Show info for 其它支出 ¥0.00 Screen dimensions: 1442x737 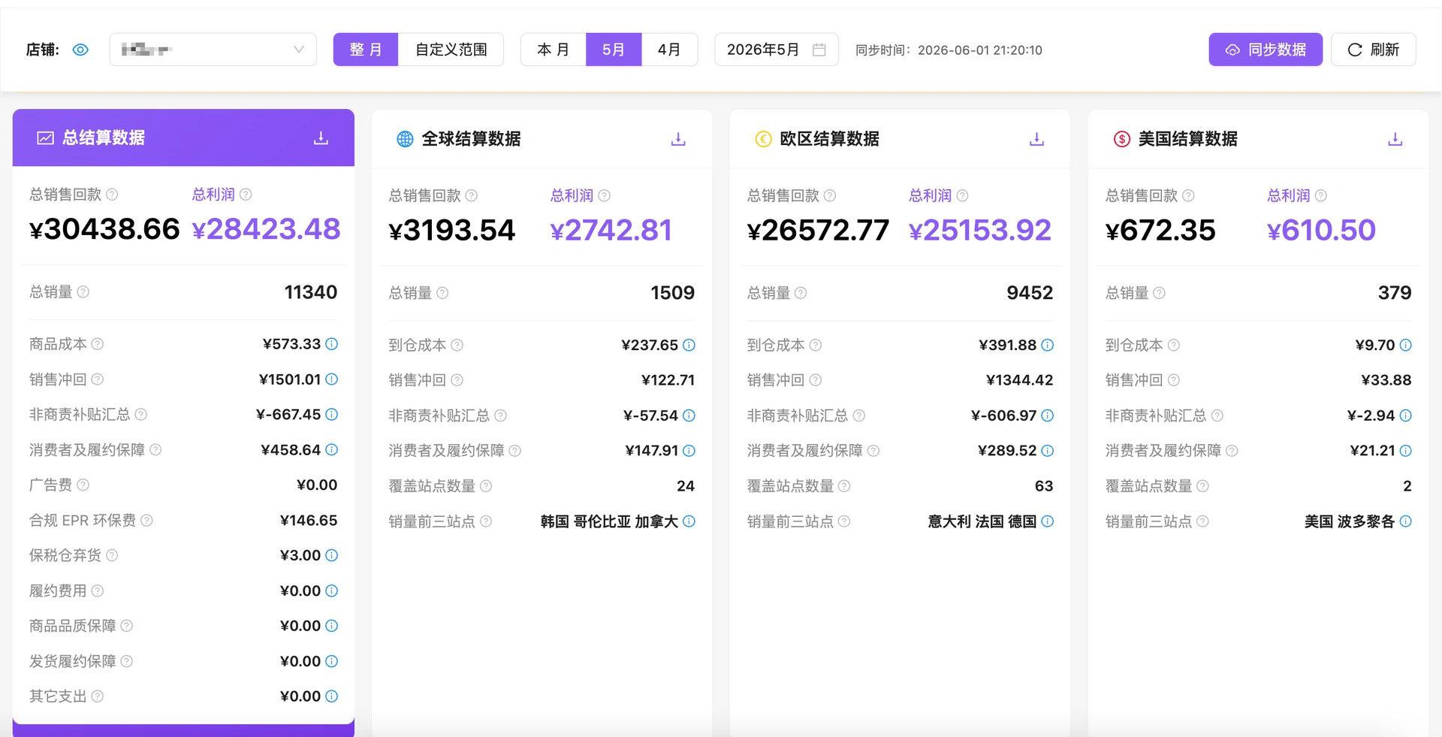[331, 696]
